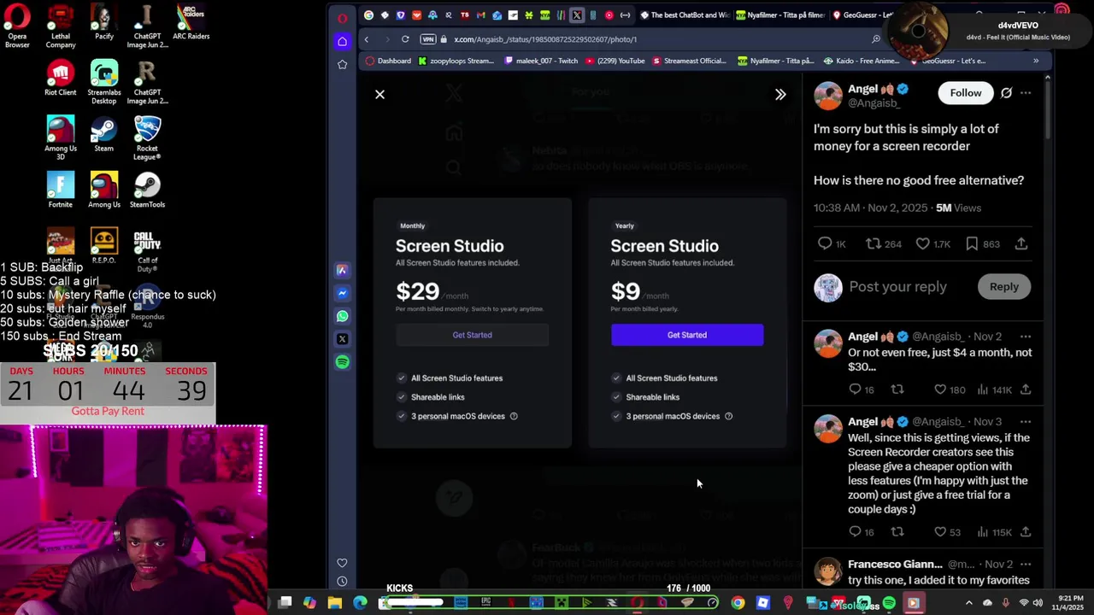Follow the Angel account
Viewport: 1094px width, 615px height.
966,92
